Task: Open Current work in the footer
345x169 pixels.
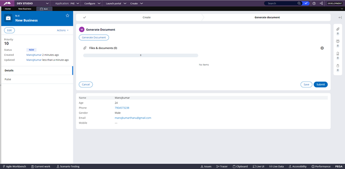Action: coord(41,167)
